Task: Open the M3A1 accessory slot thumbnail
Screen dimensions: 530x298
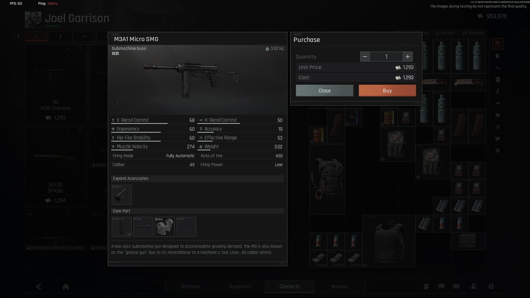Action: [122, 195]
